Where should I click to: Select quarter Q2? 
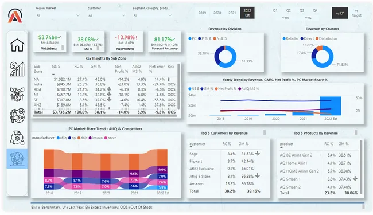tap(288, 11)
